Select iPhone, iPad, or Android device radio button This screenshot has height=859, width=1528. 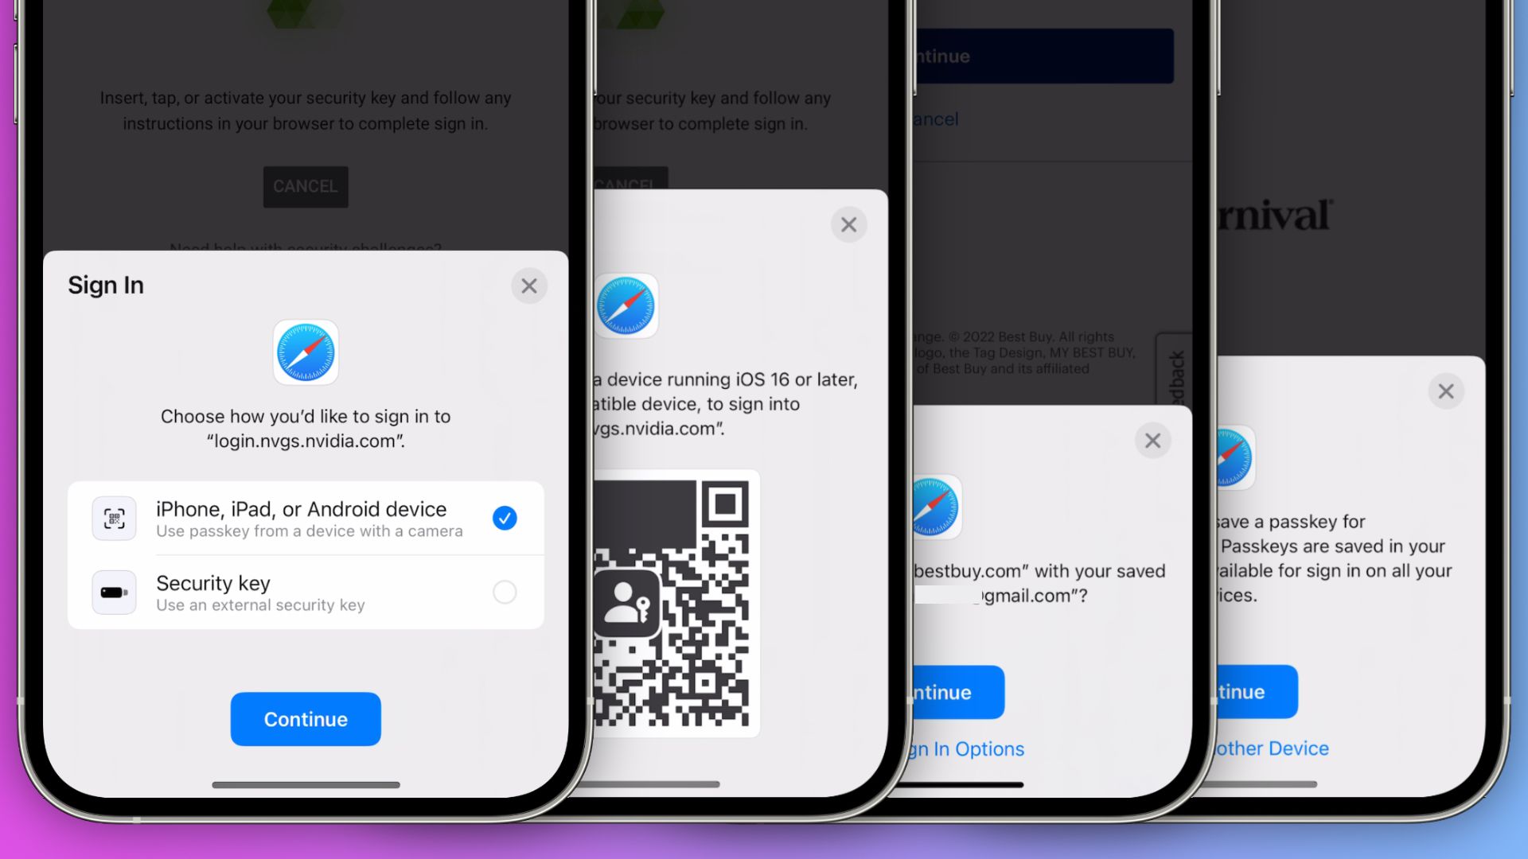[x=503, y=517]
